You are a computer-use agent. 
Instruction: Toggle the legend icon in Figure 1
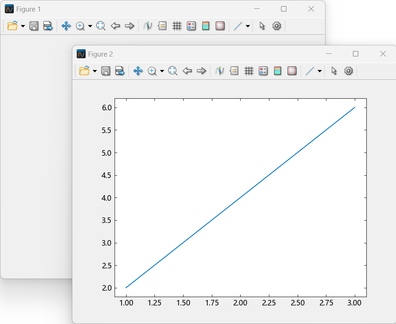[x=191, y=26]
